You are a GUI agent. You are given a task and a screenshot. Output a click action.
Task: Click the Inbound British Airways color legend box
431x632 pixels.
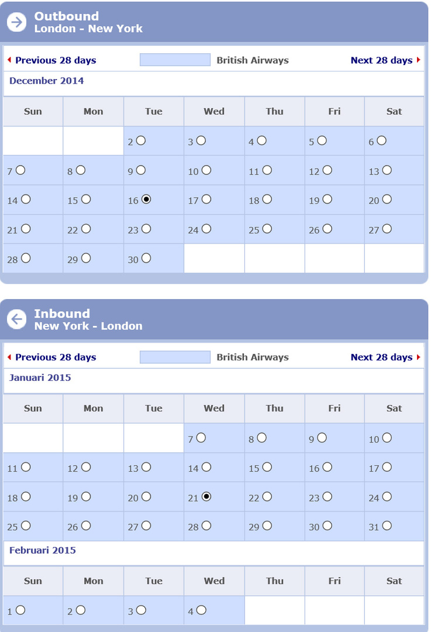[x=175, y=357]
